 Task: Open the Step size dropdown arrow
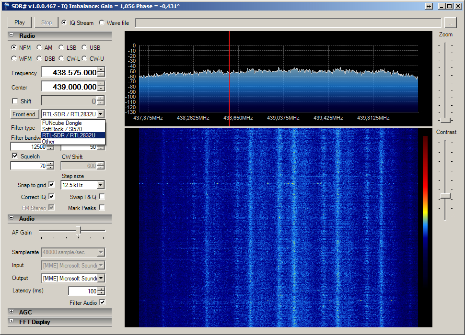click(101, 185)
